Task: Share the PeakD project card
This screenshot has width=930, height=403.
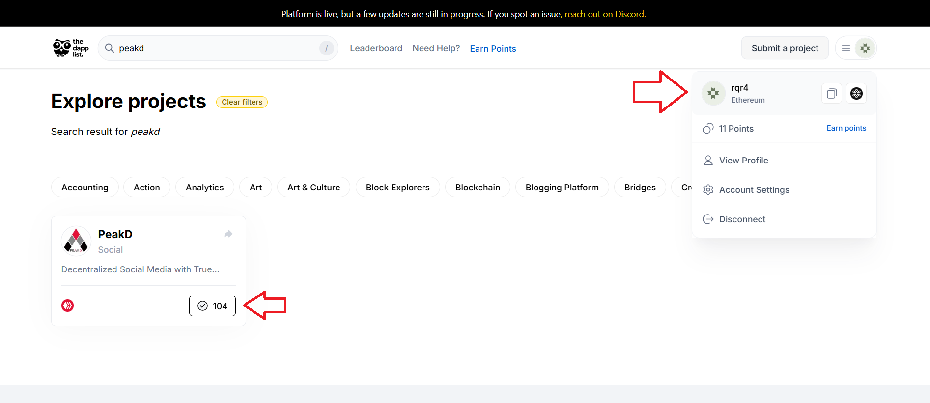Action: point(228,234)
